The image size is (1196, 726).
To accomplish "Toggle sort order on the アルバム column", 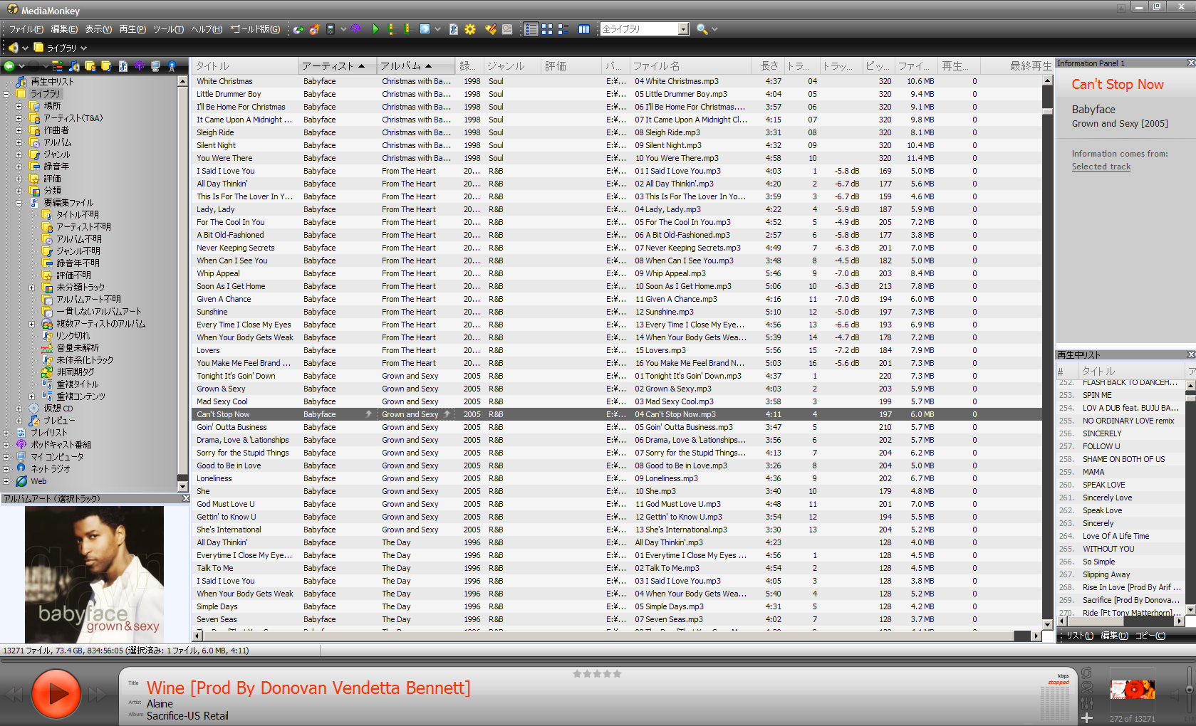I will pyautogui.click(x=415, y=66).
